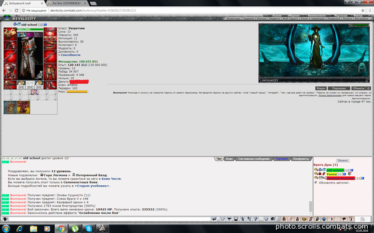The width and height of the screenshot is (374, 233).
Task: Click the 'Форум' button
Action: pos(321,88)
